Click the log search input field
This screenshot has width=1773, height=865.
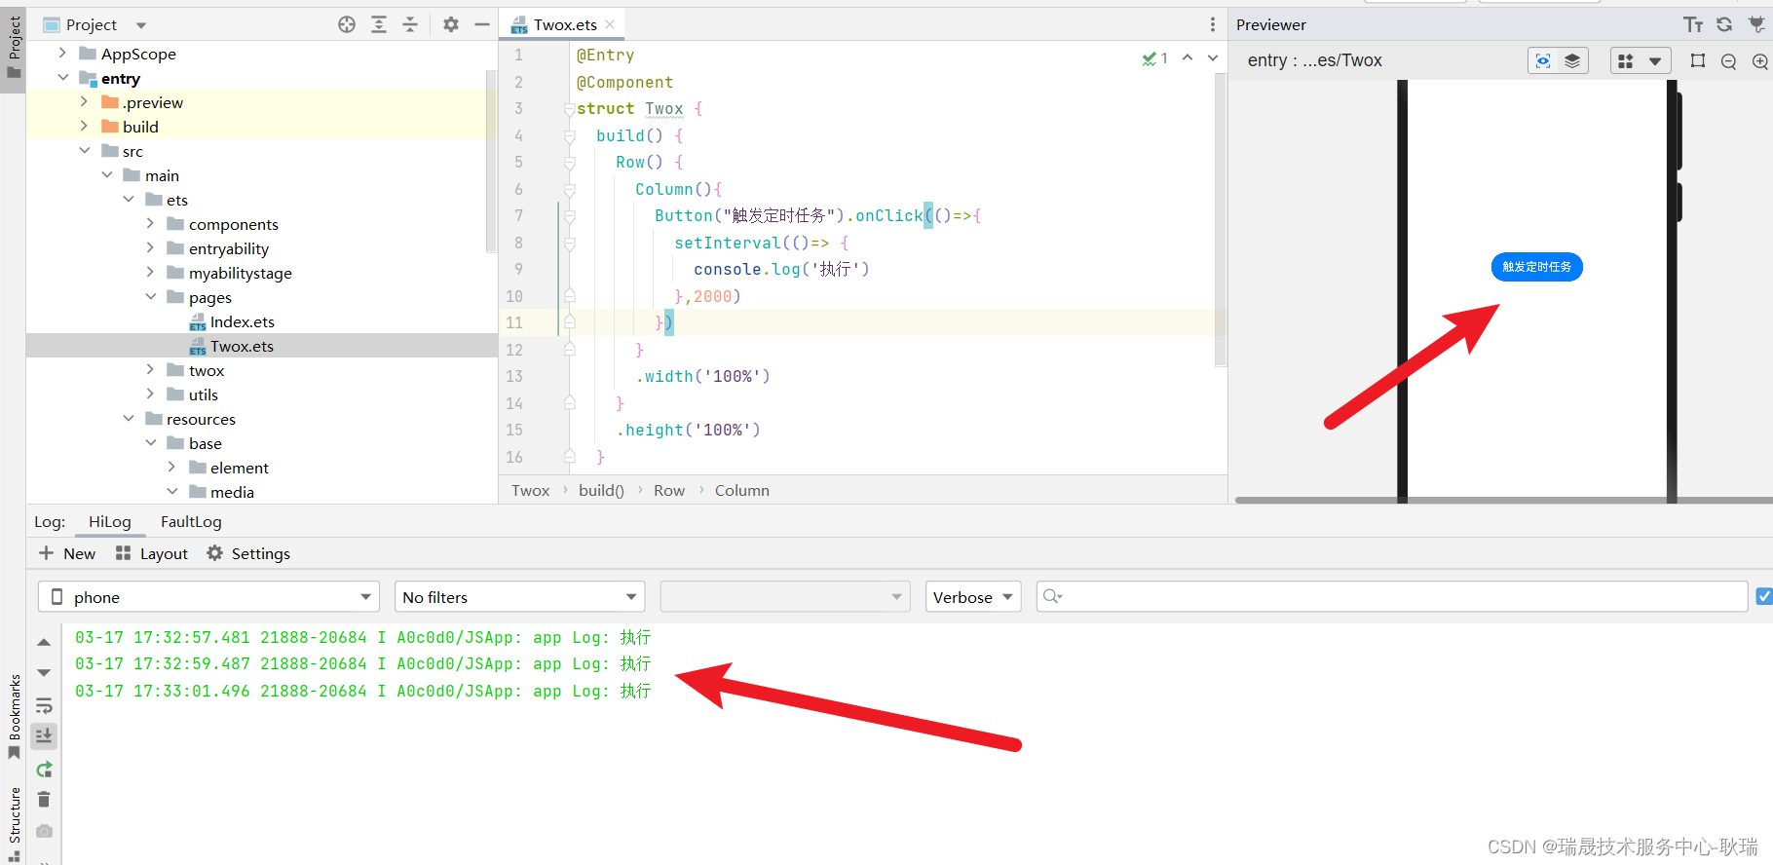click(1392, 596)
